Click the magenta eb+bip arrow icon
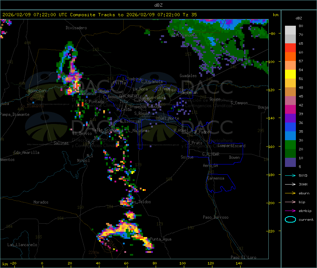 [x=290, y=211]
